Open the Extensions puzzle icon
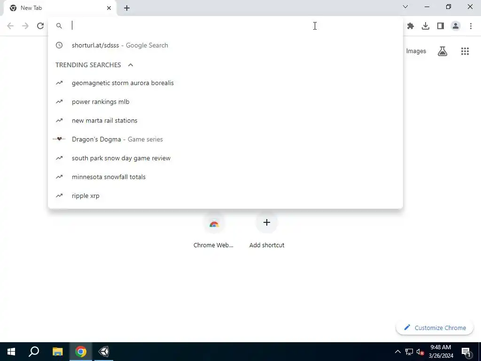The height and width of the screenshot is (361, 481). click(x=411, y=26)
